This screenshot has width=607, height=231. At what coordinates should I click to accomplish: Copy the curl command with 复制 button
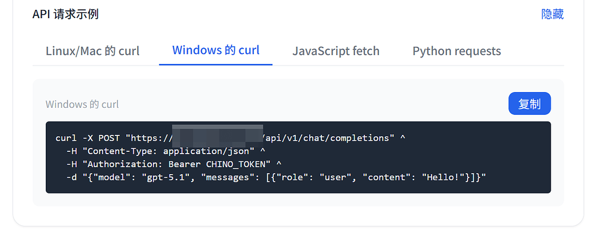(529, 104)
